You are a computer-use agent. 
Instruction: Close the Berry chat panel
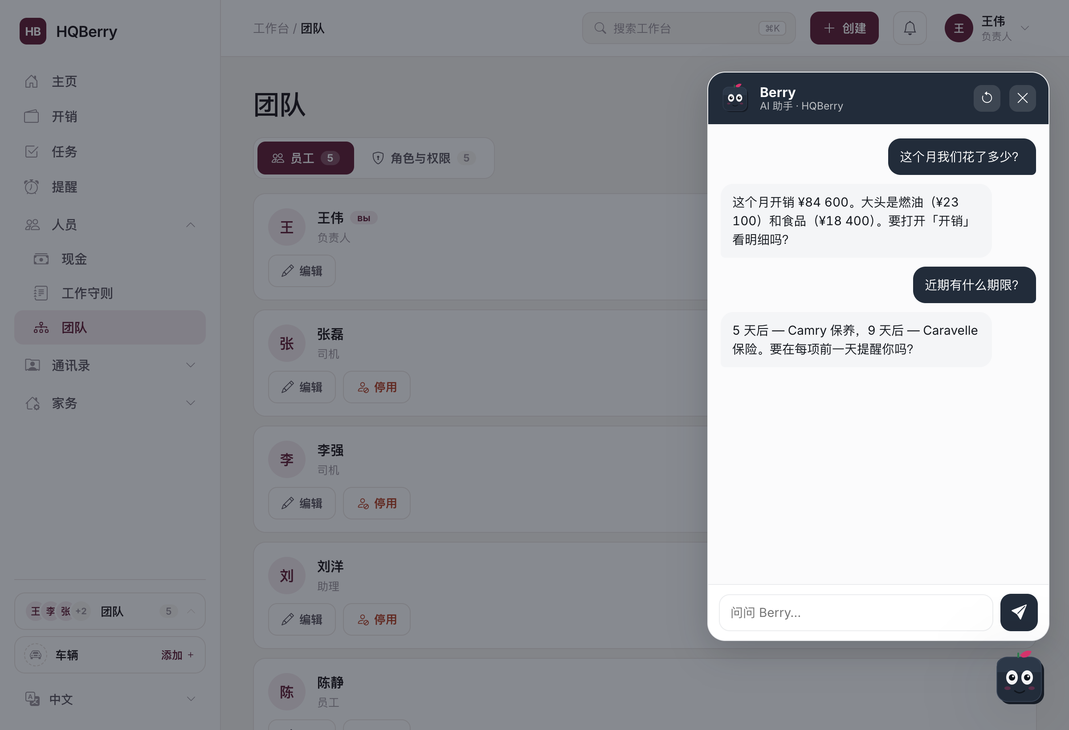[x=1022, y=98]
